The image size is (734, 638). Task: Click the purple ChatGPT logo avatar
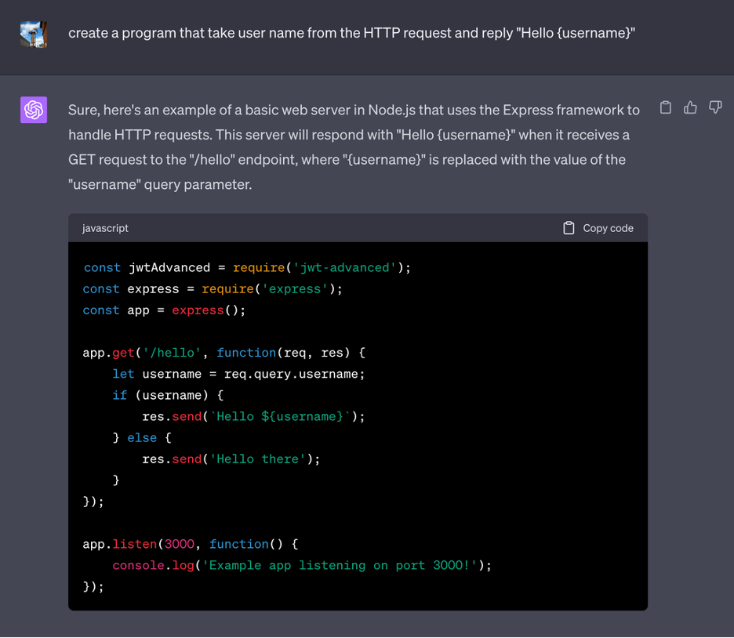(34, 110)
